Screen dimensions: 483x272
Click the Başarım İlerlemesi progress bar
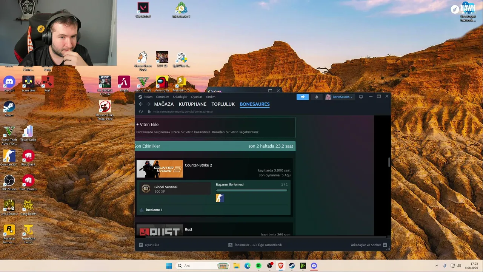pyautogui.click(x=252, y=190)
